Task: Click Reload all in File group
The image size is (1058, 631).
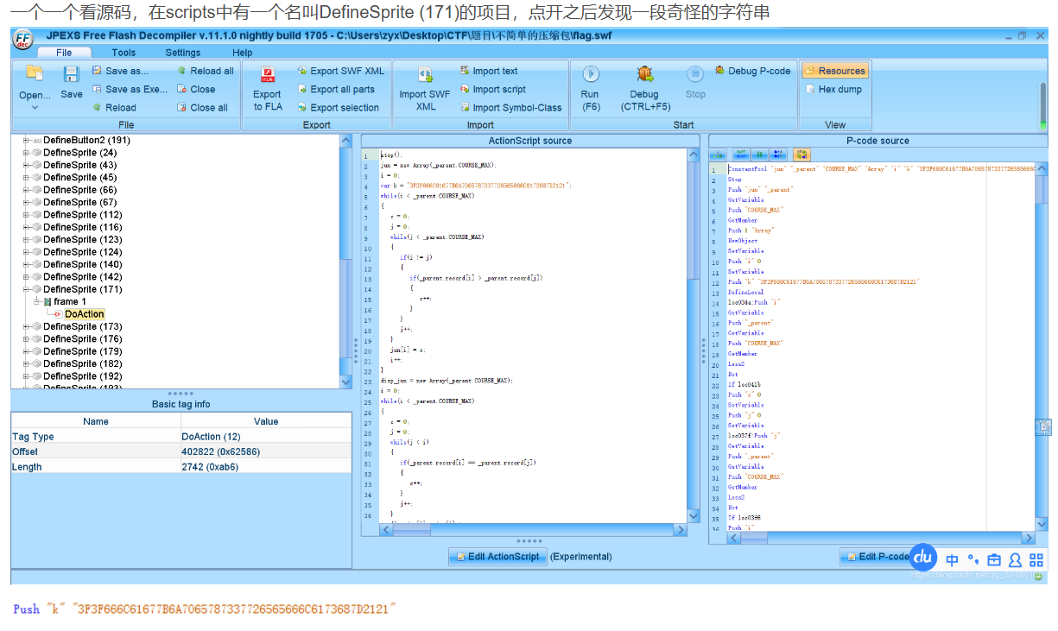Action: pyautogui.click(x=205, y=71)
